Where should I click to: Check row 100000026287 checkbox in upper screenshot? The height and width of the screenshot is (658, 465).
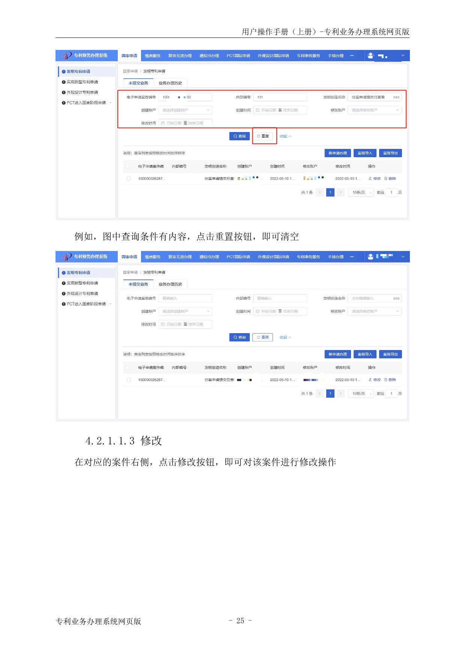point(129,179)
